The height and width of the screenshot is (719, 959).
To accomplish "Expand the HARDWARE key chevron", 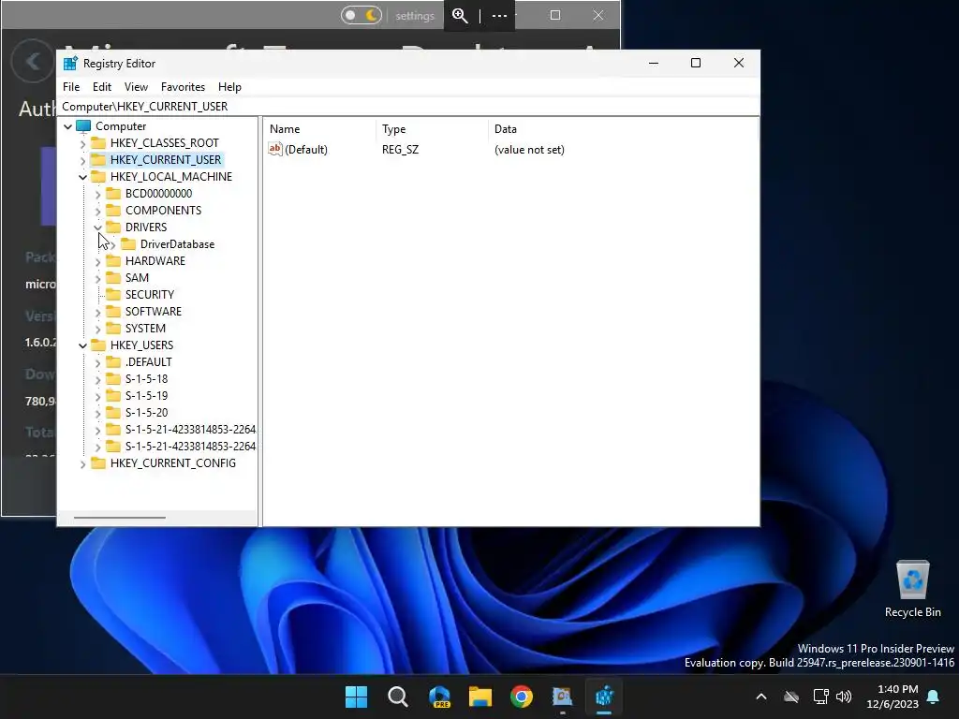I will coord(97,262).
